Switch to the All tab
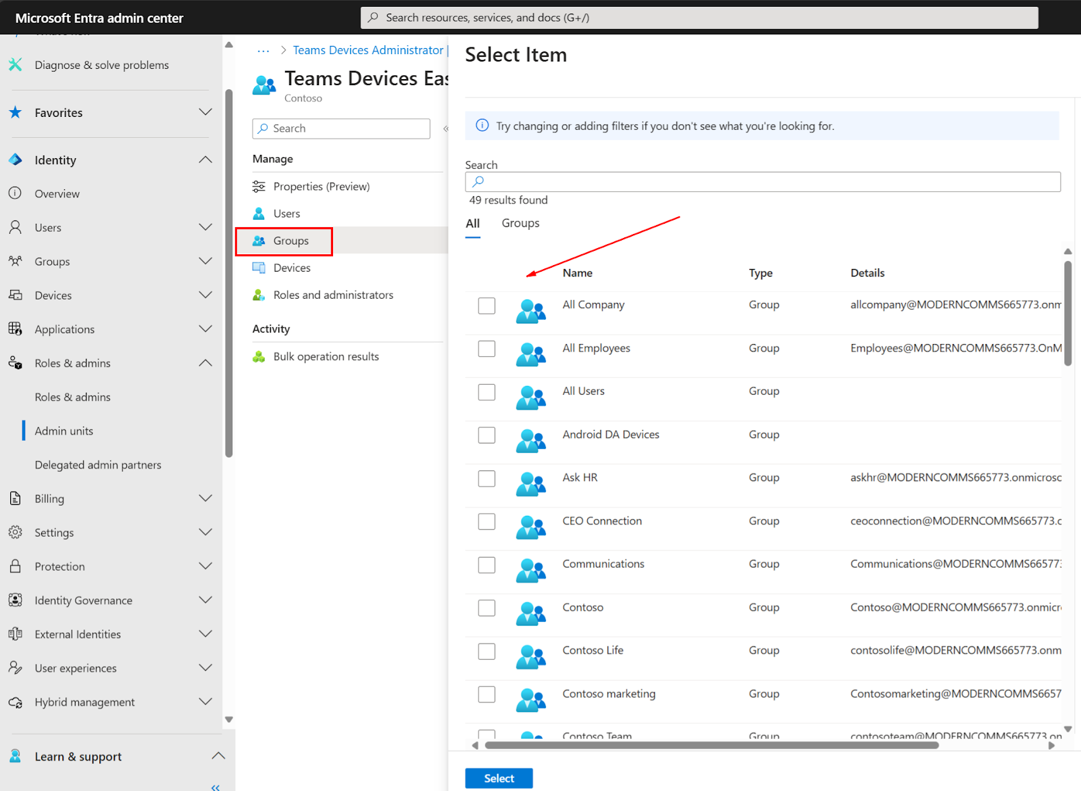The height and width of the screenshot is (791, 1081). click(473, 224)
